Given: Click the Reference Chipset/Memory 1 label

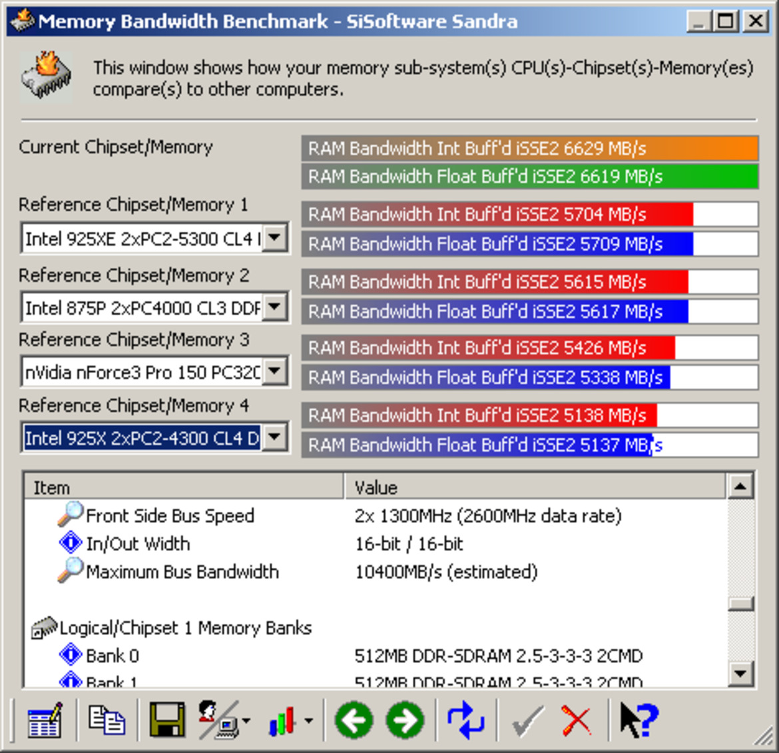Looking at the screenshot, I should pyautogui.click(x=133, y=205).
